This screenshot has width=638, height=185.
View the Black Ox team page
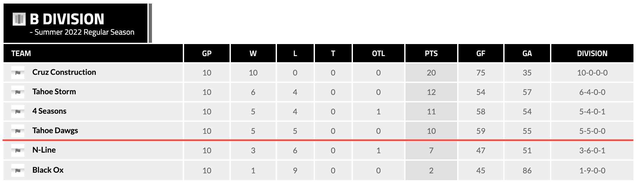(x=48, y=170)
